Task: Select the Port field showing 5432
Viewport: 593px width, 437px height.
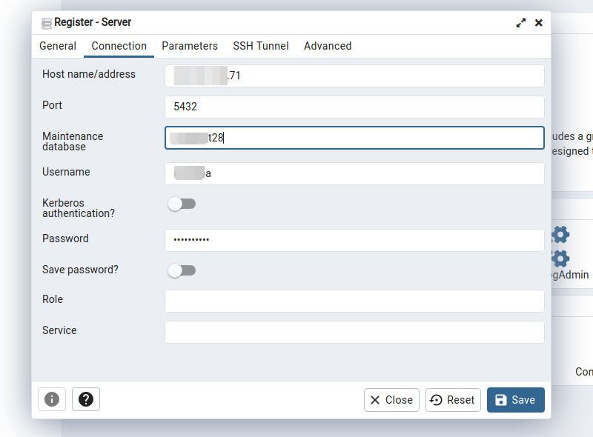Action: (354, 106)
